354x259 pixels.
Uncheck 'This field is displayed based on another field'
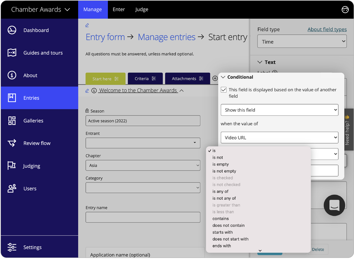pos(223,90)
